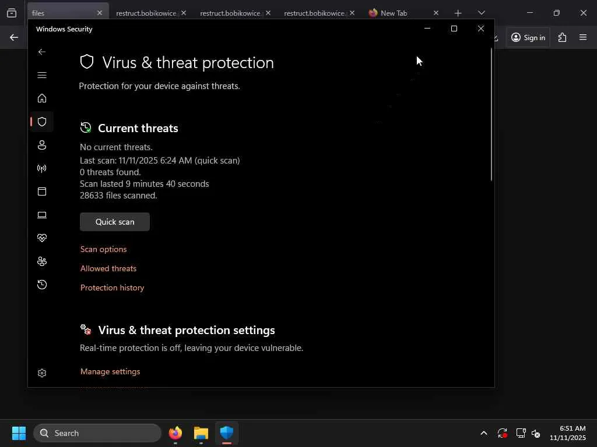This screenshot has height=447, width=597.
Task: Open Protection history link
Action: 112,288
